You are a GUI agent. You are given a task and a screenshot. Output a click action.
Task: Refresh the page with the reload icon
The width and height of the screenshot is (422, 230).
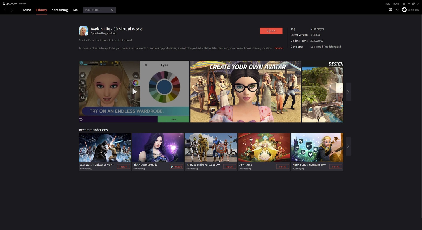tap(11, 10)
